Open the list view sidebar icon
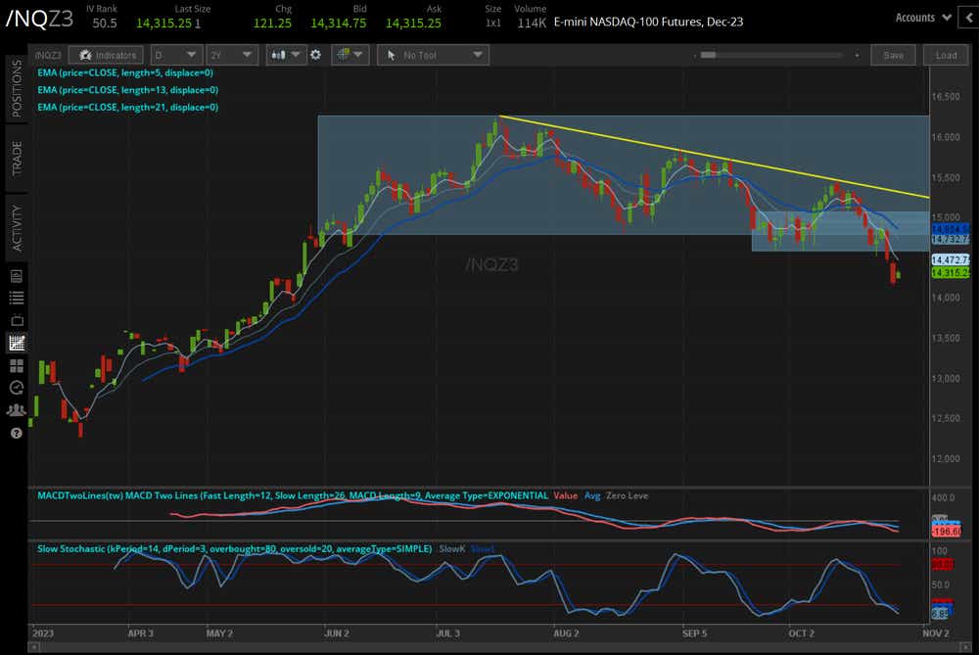 tap(17, 298)
